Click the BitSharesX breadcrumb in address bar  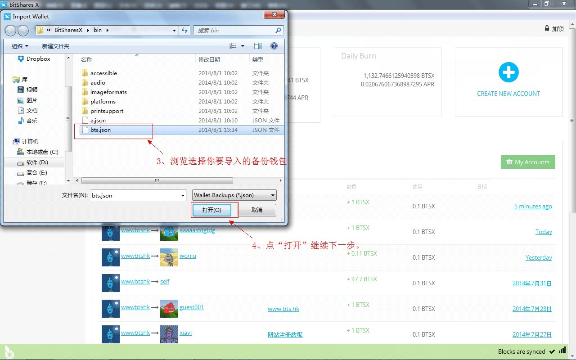point(68,31)
